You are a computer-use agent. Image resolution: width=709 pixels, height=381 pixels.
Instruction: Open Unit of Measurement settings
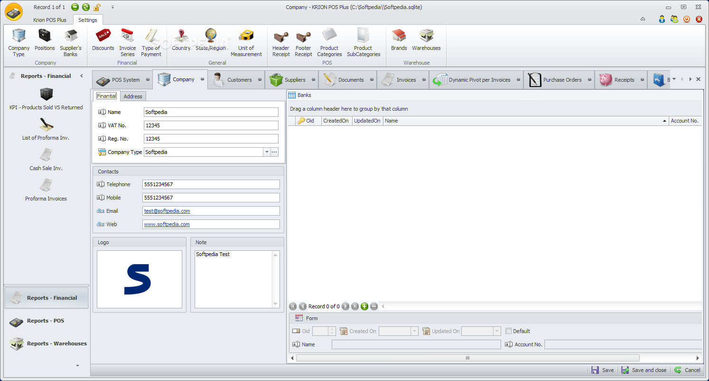(246, 43)
